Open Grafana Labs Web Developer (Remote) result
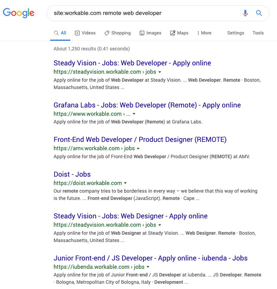277x289 pixels. pos(147,105)
